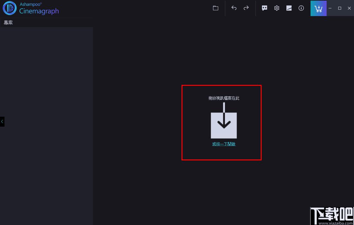Undo the last action

[x=234, y=8]
